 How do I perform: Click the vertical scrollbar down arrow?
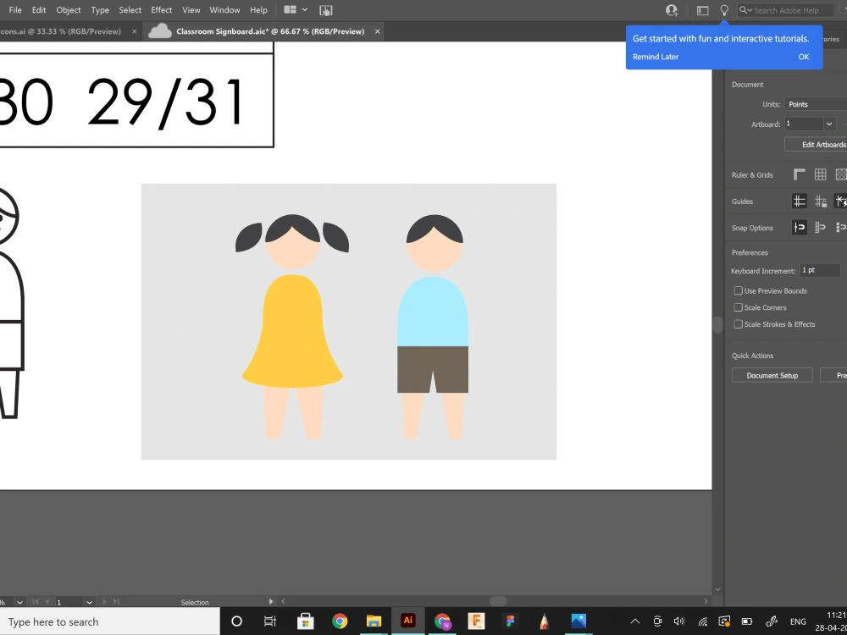718,589
